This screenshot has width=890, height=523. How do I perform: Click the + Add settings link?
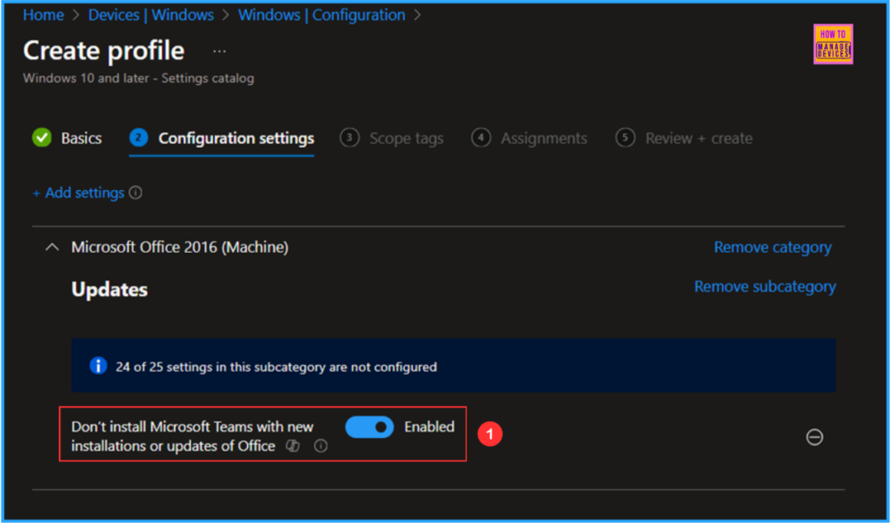78,193
